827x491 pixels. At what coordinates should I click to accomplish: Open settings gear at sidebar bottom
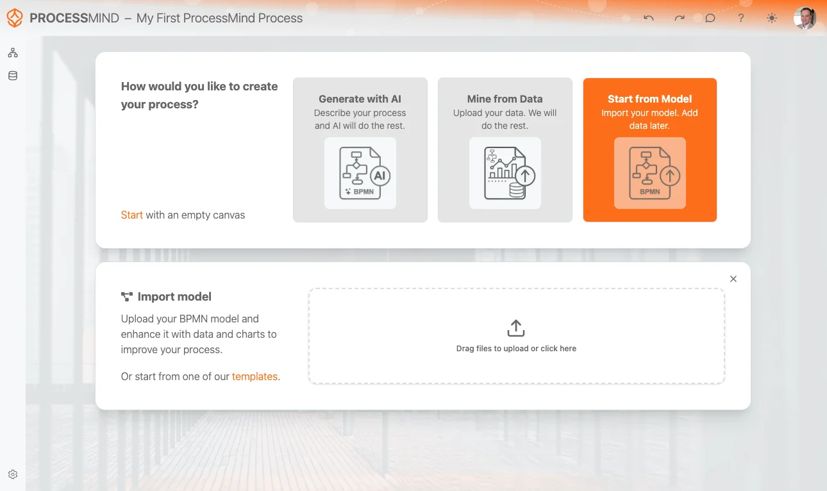point(13,474)
